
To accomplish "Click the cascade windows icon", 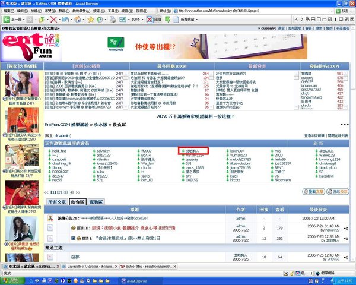I will (307, 20).
